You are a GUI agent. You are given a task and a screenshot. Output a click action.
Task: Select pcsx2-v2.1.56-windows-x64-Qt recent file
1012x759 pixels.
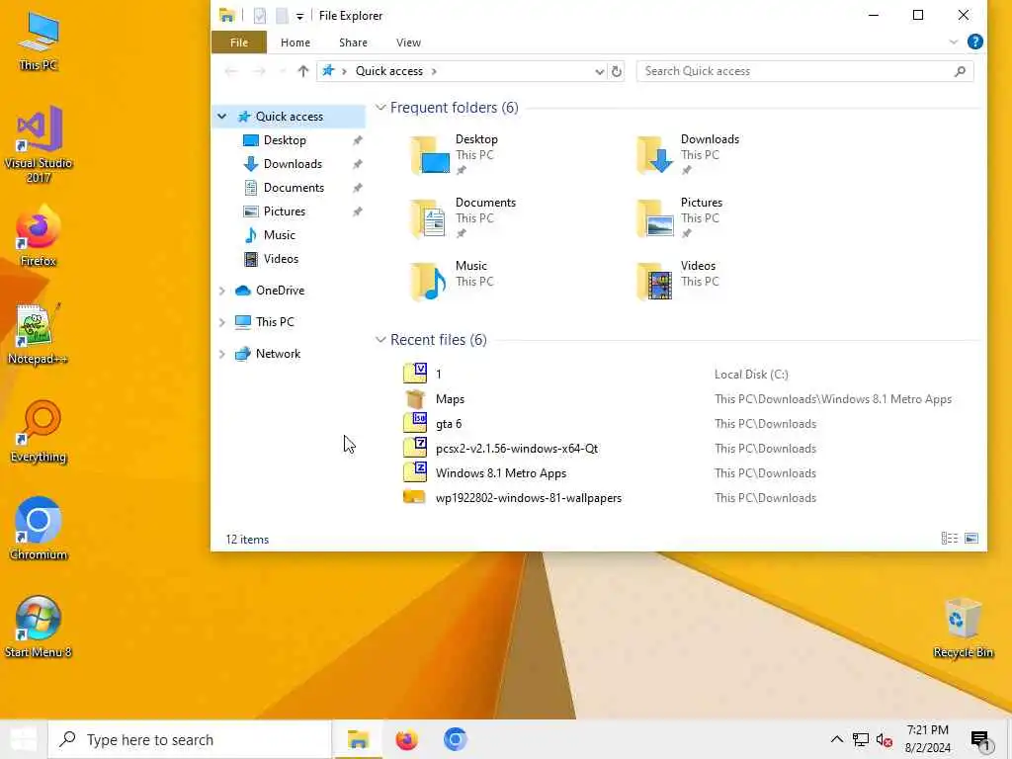tap(516, 449)
